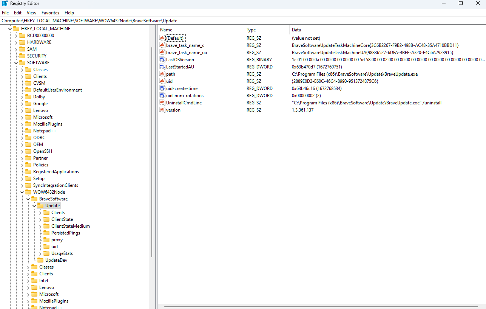Select the icon of the version value

tap(162, 110)
